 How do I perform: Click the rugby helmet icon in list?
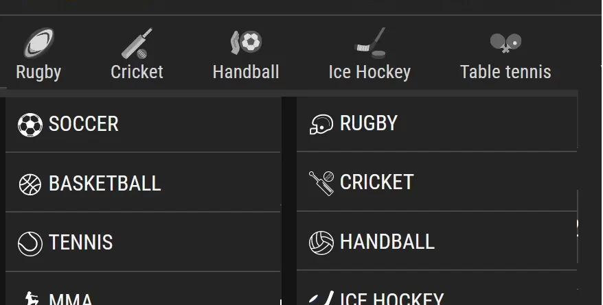coord(321,124)
